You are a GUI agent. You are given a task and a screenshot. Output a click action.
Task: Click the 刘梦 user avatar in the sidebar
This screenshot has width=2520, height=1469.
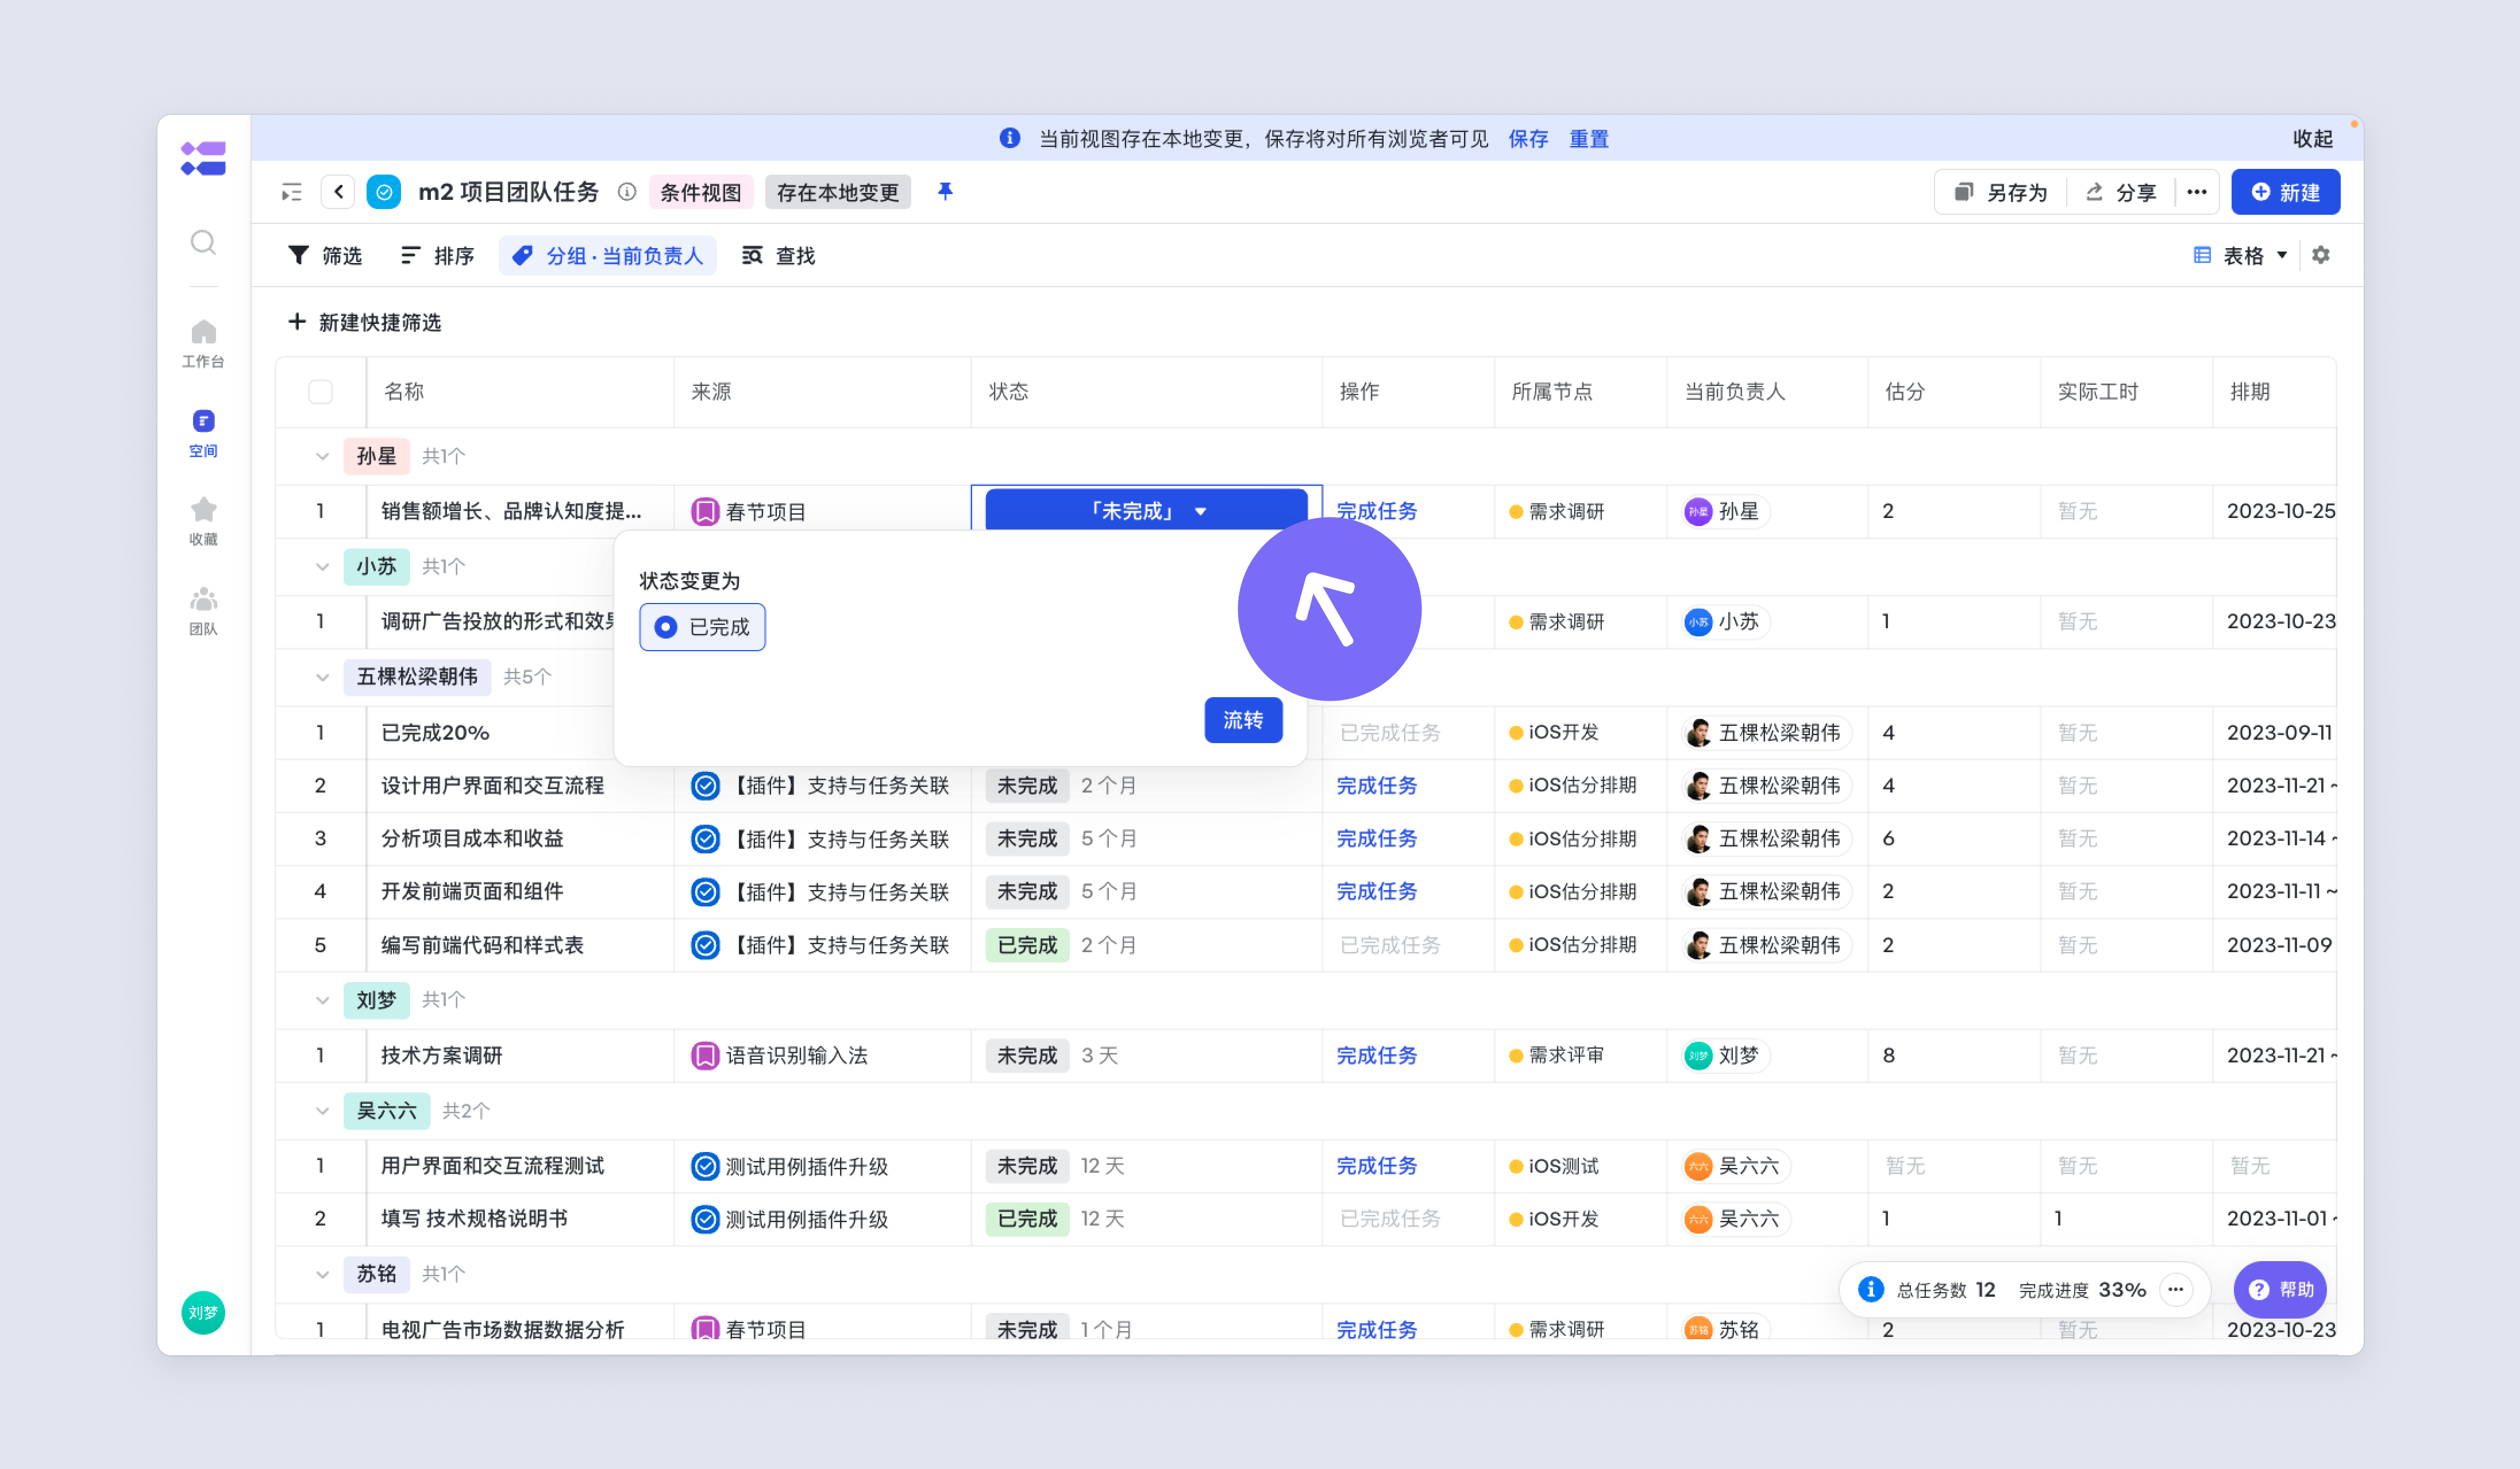point(203,1312)
